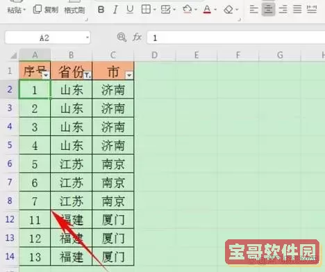Viewport: 325px width, 272px height.
Task: Click the formula bar input
Action: 235,38
